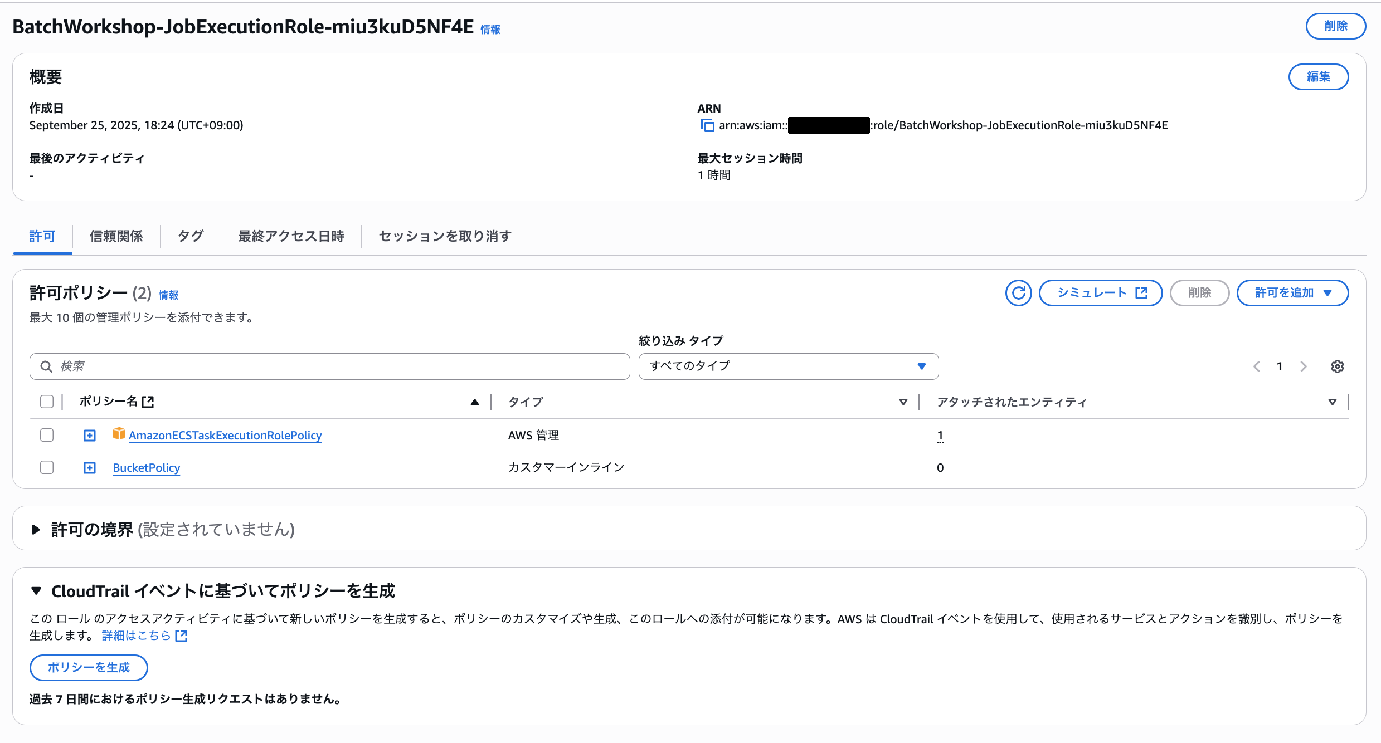Open 許可を追加 dropdown button

pos(1292,293)
